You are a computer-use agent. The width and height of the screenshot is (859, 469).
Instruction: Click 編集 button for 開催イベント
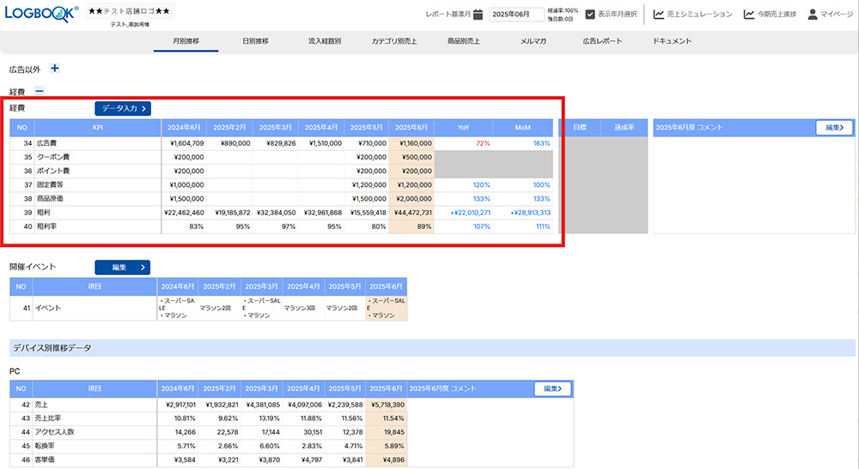pyautogui.click(x=123, y=268)
